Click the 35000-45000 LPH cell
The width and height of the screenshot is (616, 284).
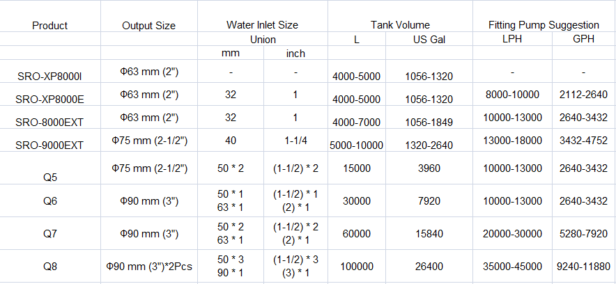click(x=511, y=265)
